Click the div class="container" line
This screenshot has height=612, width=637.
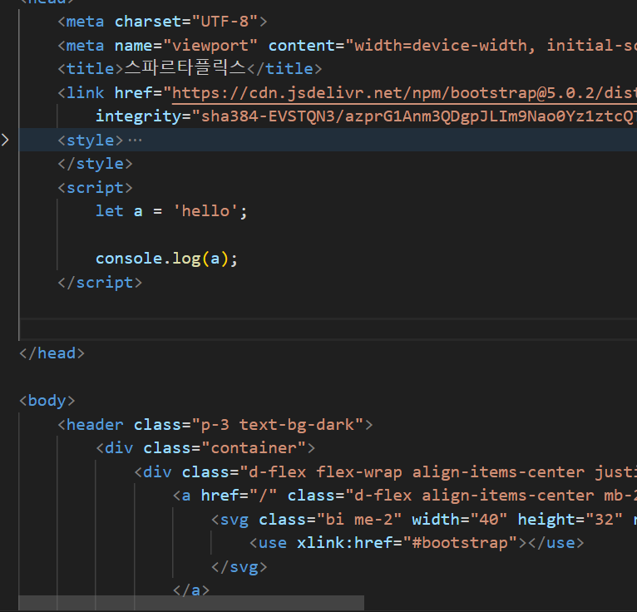click(x=205, y=449)
